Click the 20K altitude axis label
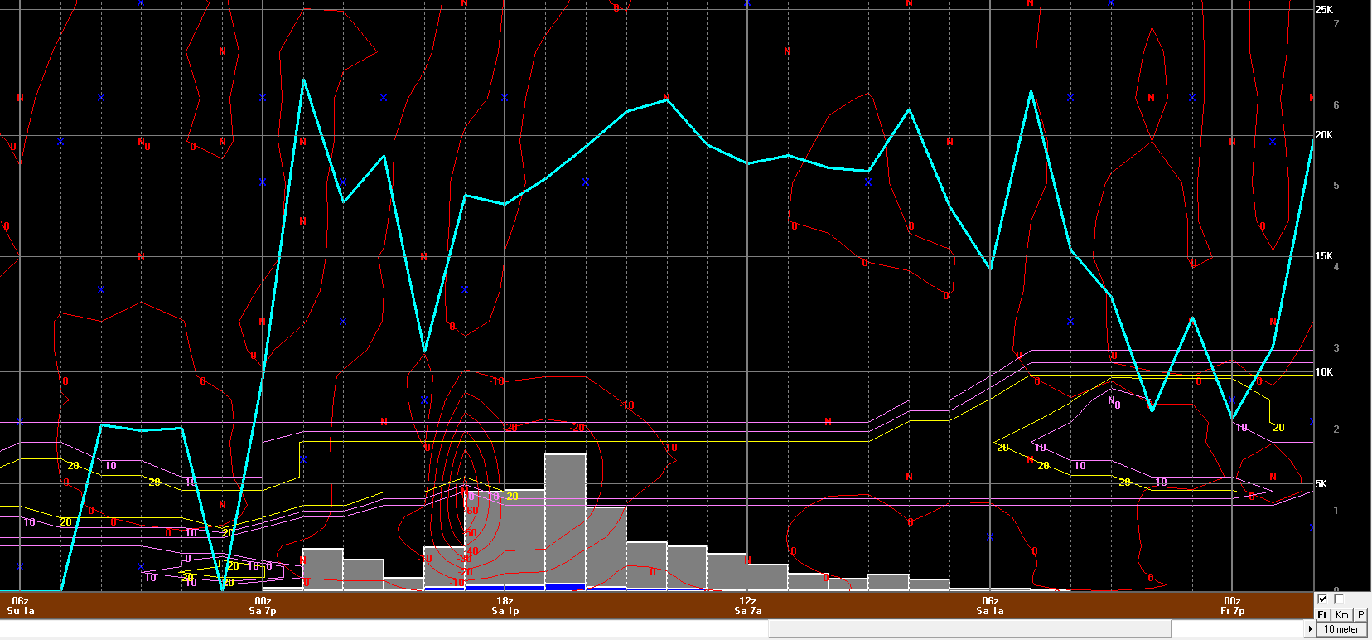The image size is (1372, 640). coord(1324,135)
